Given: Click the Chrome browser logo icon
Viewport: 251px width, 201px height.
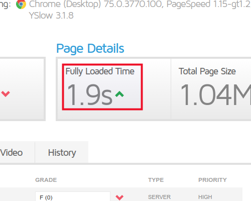Looking at the screenshot, I should click(x=21, y=4).
